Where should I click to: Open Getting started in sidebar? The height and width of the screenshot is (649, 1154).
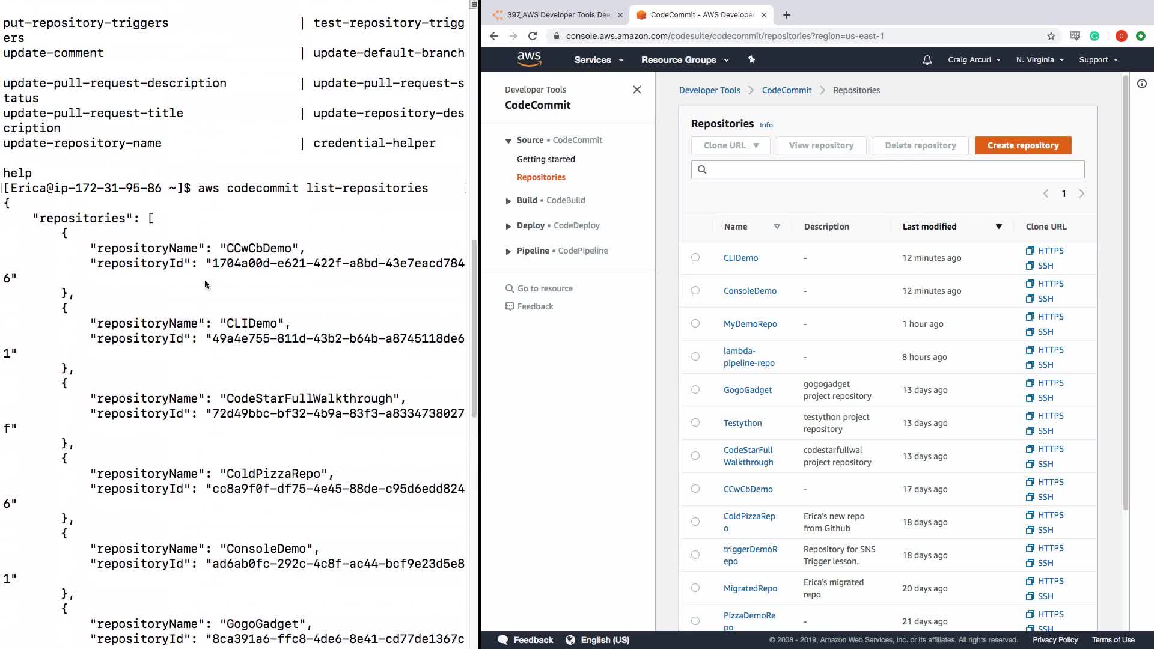pos(546,159)
